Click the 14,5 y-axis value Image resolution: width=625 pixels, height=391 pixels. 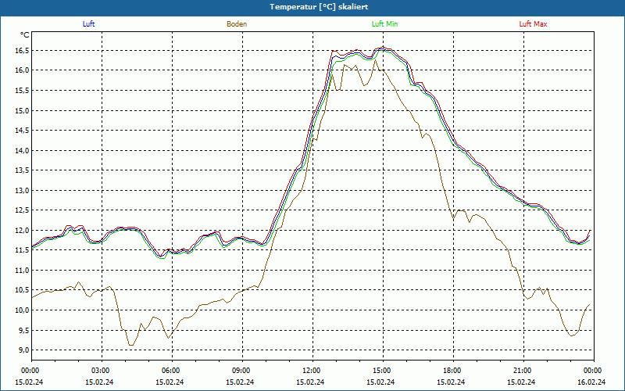(23, 131)
